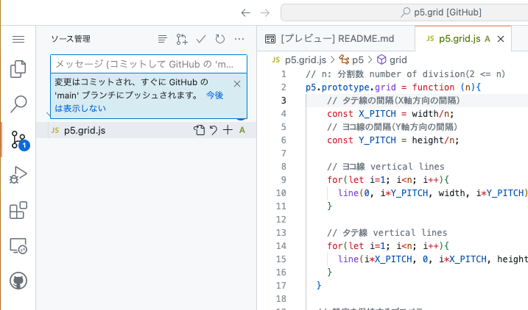The height and width of the screenshot is (310, 528).
Task: Select the p5.grid.js editor tab
Action: [x=459, y=39]
